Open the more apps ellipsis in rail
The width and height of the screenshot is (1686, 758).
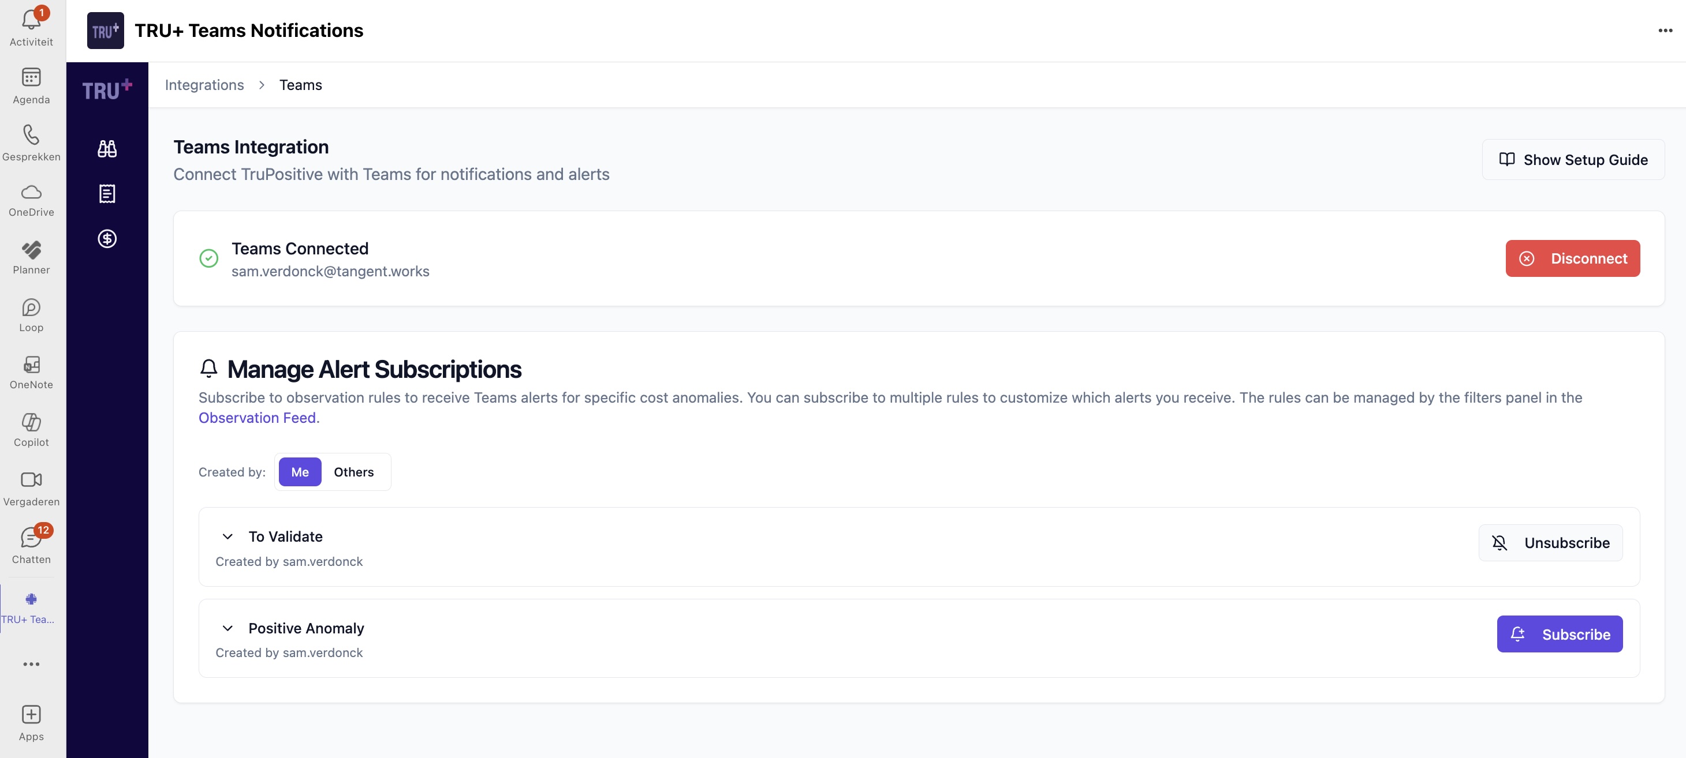click(31, 664)
